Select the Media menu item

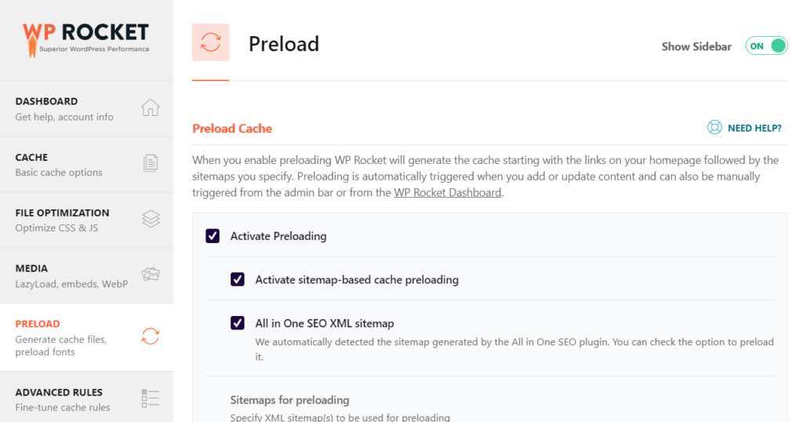pos(86,276)
